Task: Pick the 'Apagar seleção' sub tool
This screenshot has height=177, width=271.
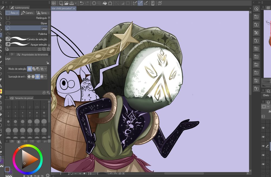Action: (26, 44)
